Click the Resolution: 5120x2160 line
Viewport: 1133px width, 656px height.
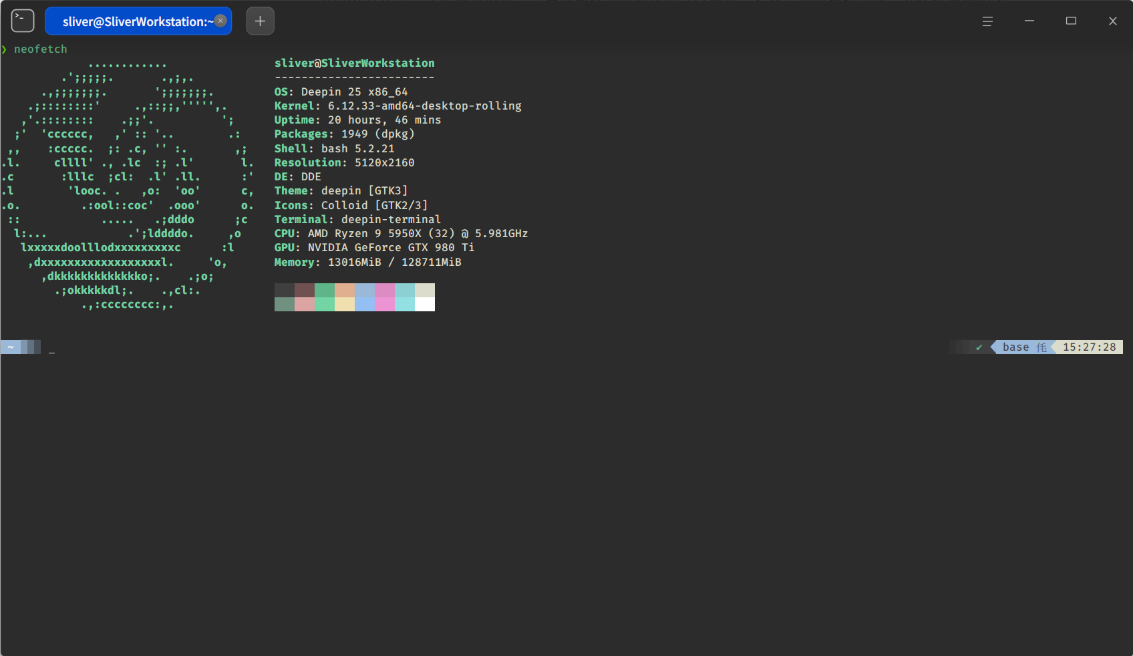point(345,163)
